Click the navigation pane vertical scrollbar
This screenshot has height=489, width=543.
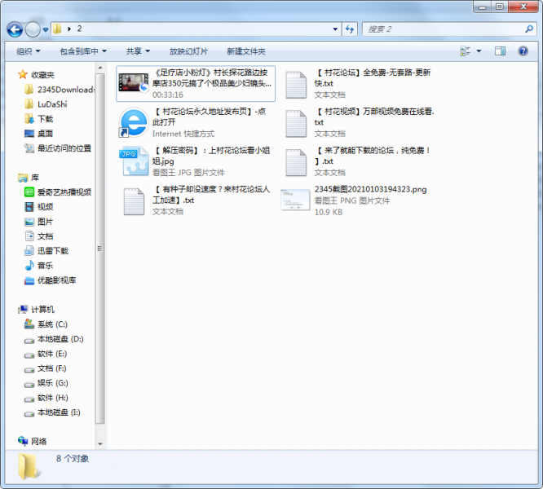tap(100, 244)
